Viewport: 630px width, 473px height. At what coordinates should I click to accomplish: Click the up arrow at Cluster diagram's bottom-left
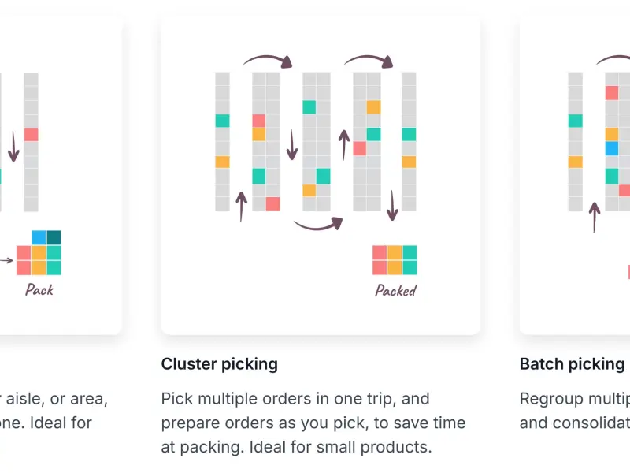pyautogui.click(x=242, y=206)
